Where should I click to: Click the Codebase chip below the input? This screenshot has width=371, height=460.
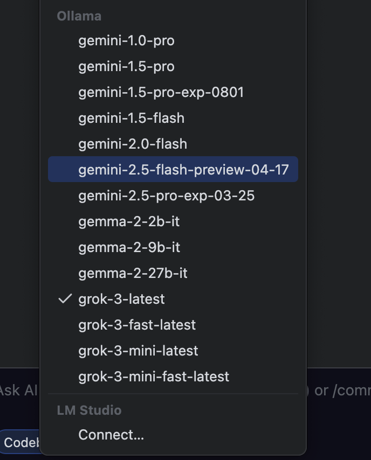pos(20,442)
